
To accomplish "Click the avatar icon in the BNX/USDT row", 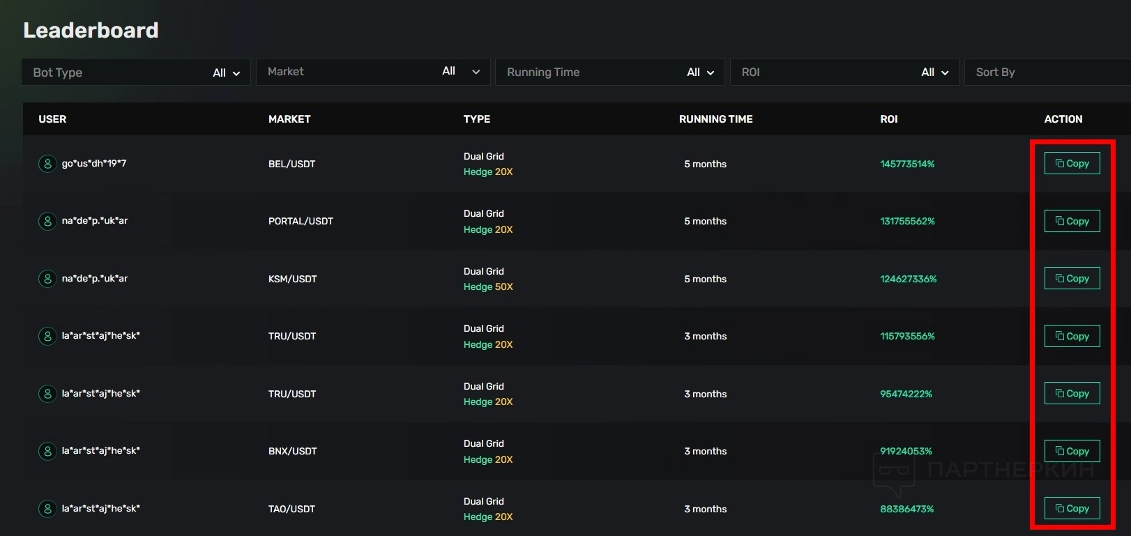I will click(x=47, y=451).
